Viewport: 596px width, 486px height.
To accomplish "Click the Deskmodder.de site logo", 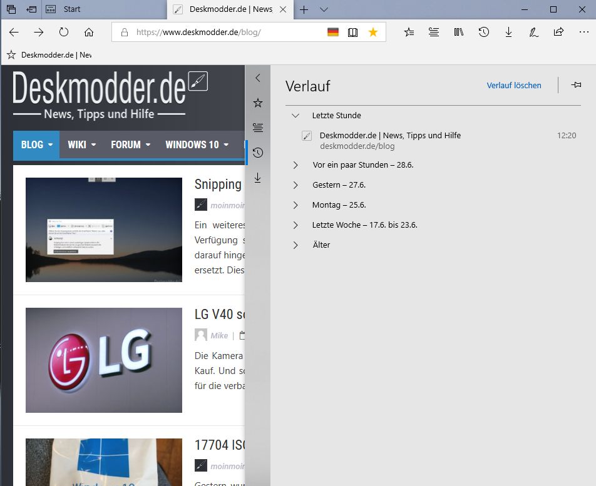I will tap(110, 94).
